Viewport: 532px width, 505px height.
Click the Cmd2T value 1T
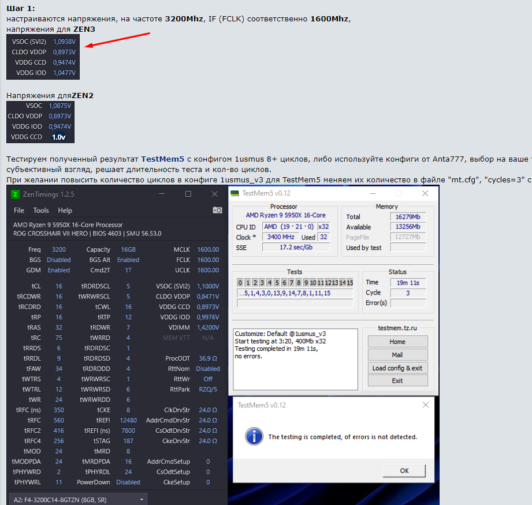pyautogui.click(x=128, y=270)
